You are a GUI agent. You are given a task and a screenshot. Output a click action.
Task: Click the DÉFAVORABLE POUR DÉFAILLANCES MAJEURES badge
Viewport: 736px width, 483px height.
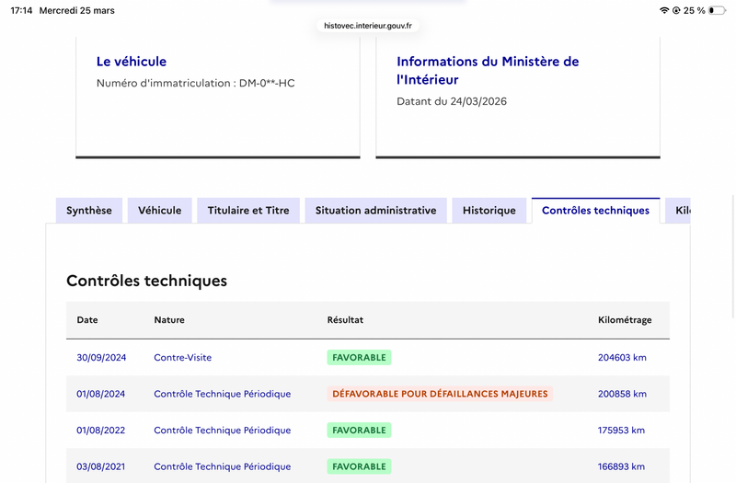[x=440, y=394]
